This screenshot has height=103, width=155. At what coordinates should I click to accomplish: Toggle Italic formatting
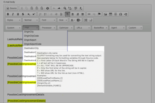[x=13, y=14]
